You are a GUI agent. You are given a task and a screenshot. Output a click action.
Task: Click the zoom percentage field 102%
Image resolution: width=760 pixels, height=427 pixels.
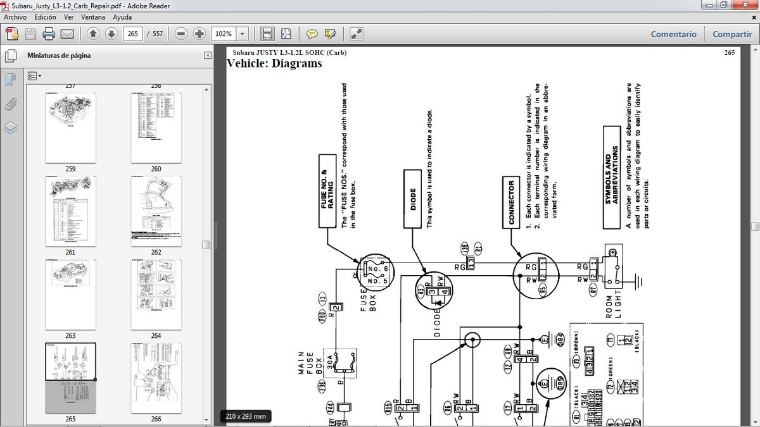[225, 34]
